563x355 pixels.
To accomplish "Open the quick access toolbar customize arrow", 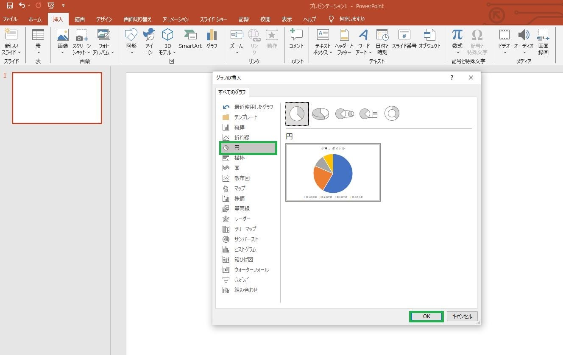I will tap(63, 6).
